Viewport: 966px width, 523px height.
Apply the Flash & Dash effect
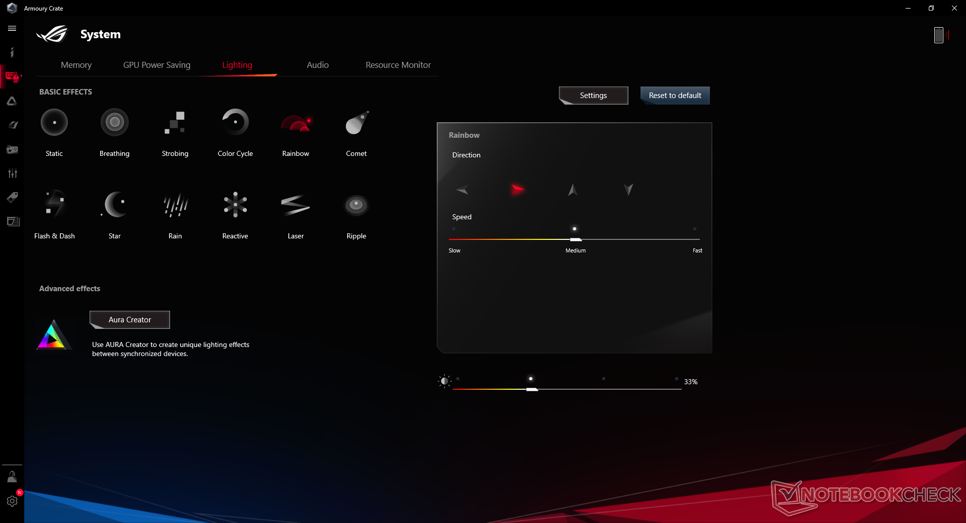pos(54,204)
